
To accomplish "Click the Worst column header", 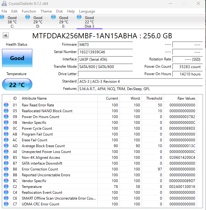I will [131, 98].
